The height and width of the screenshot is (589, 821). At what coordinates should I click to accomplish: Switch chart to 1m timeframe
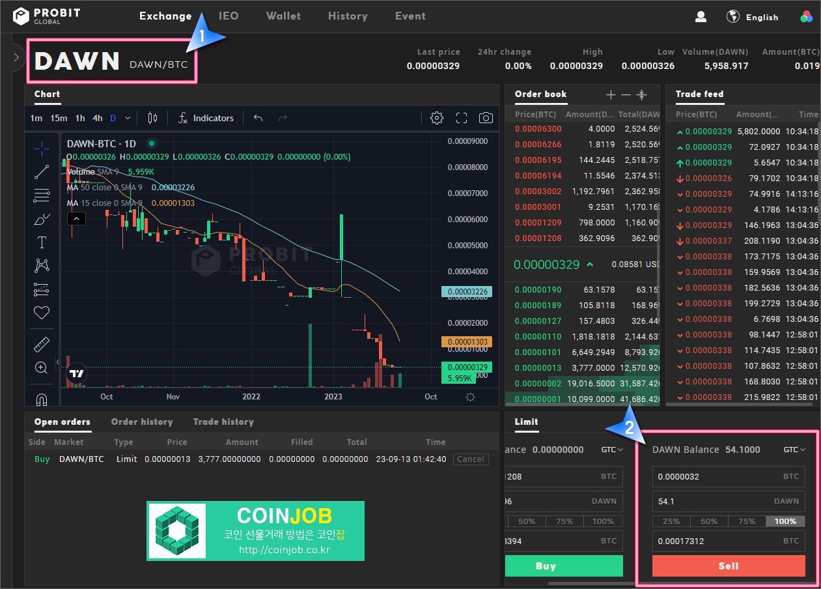[36, 118]
